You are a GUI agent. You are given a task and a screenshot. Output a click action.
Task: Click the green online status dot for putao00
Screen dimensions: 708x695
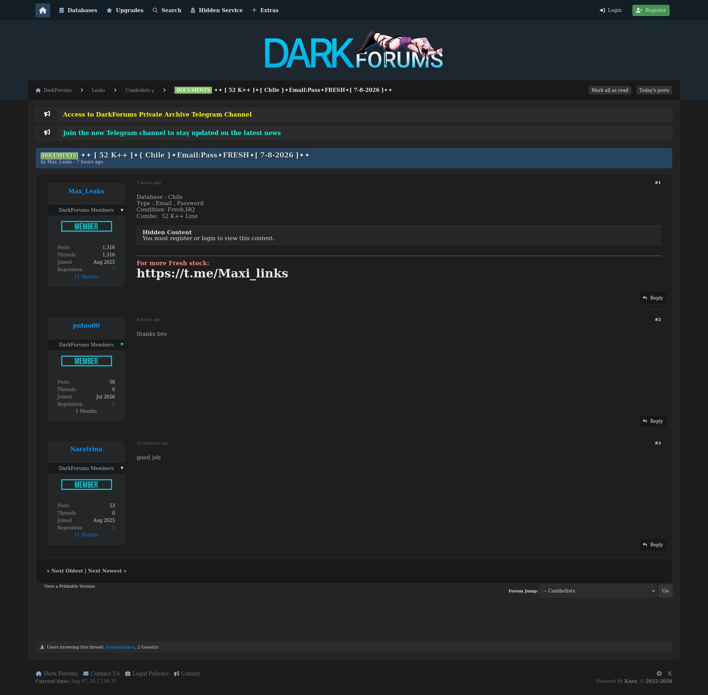122,345
